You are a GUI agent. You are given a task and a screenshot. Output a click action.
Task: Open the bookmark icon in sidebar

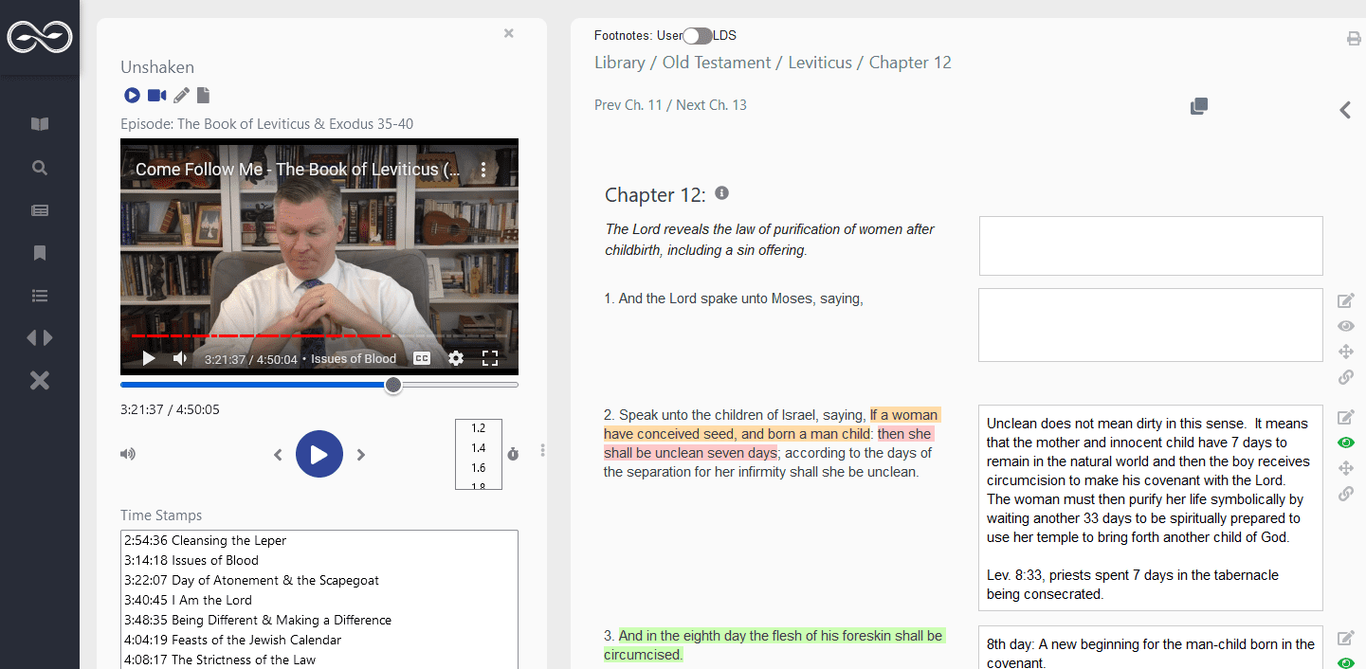point(40,253)
